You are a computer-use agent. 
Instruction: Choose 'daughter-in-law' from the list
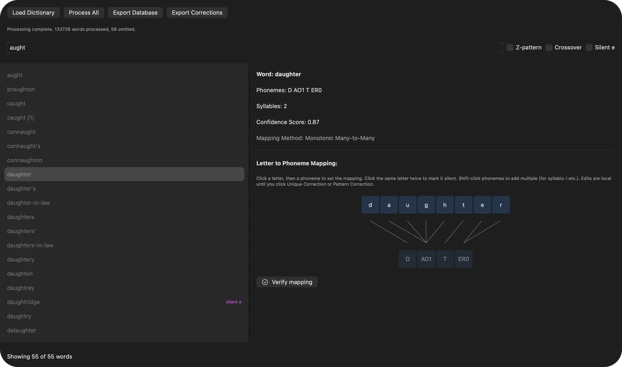[124, 202]
